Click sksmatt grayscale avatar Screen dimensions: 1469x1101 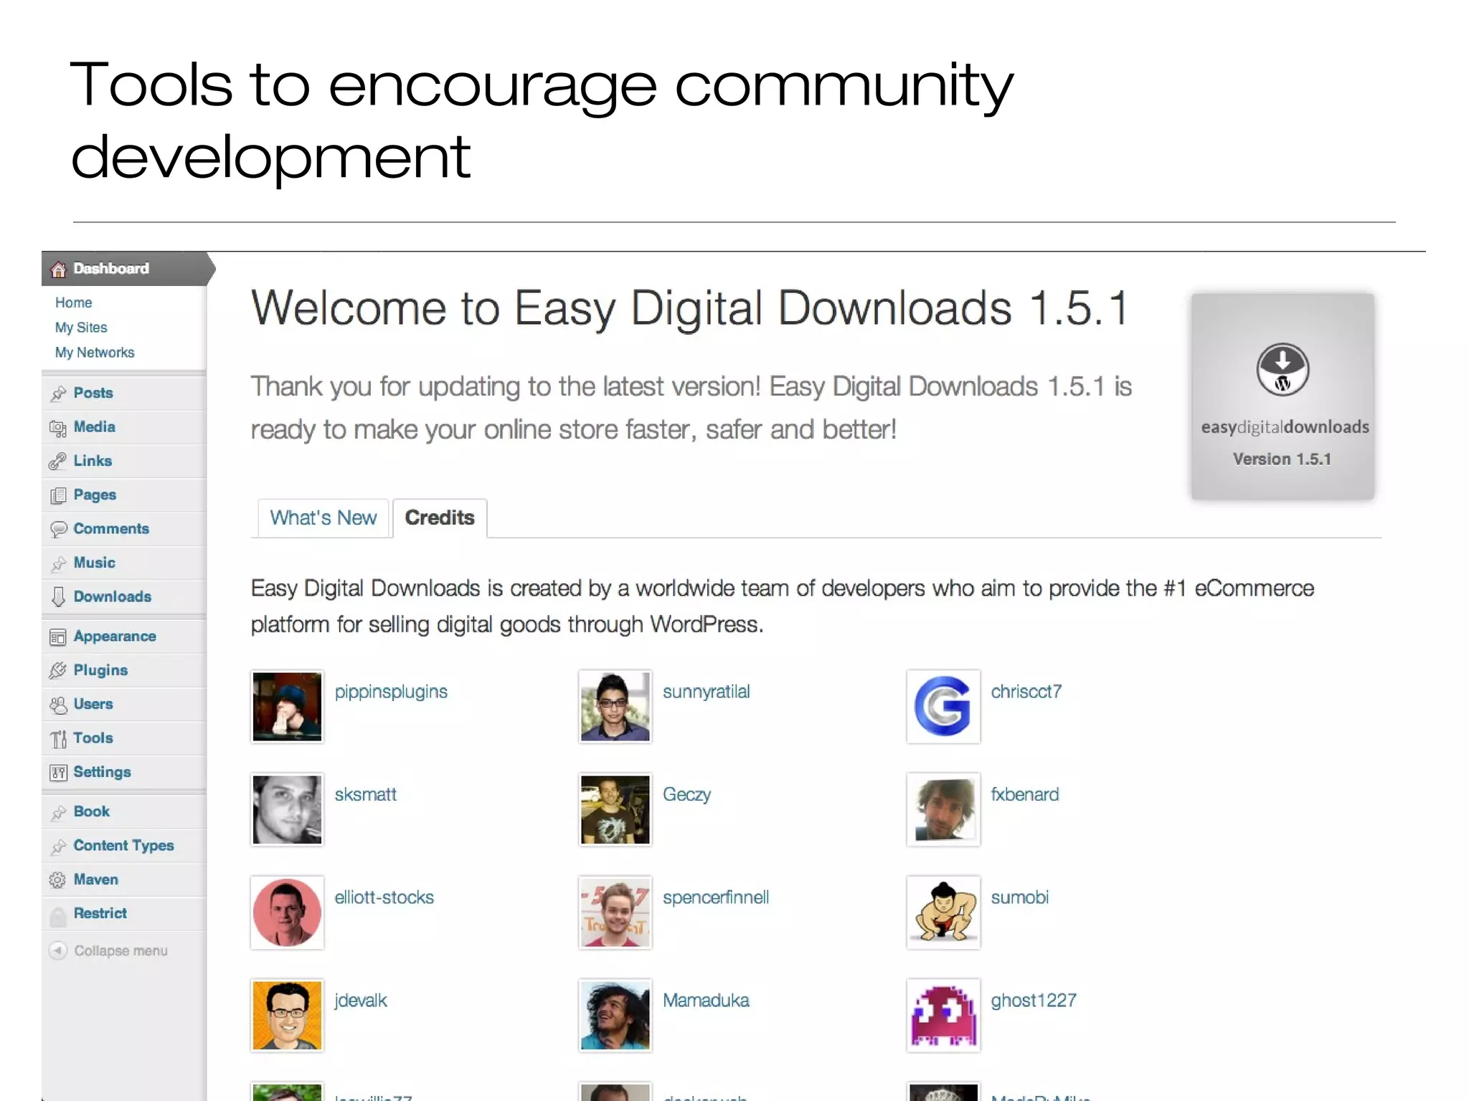tap(287, 809)
